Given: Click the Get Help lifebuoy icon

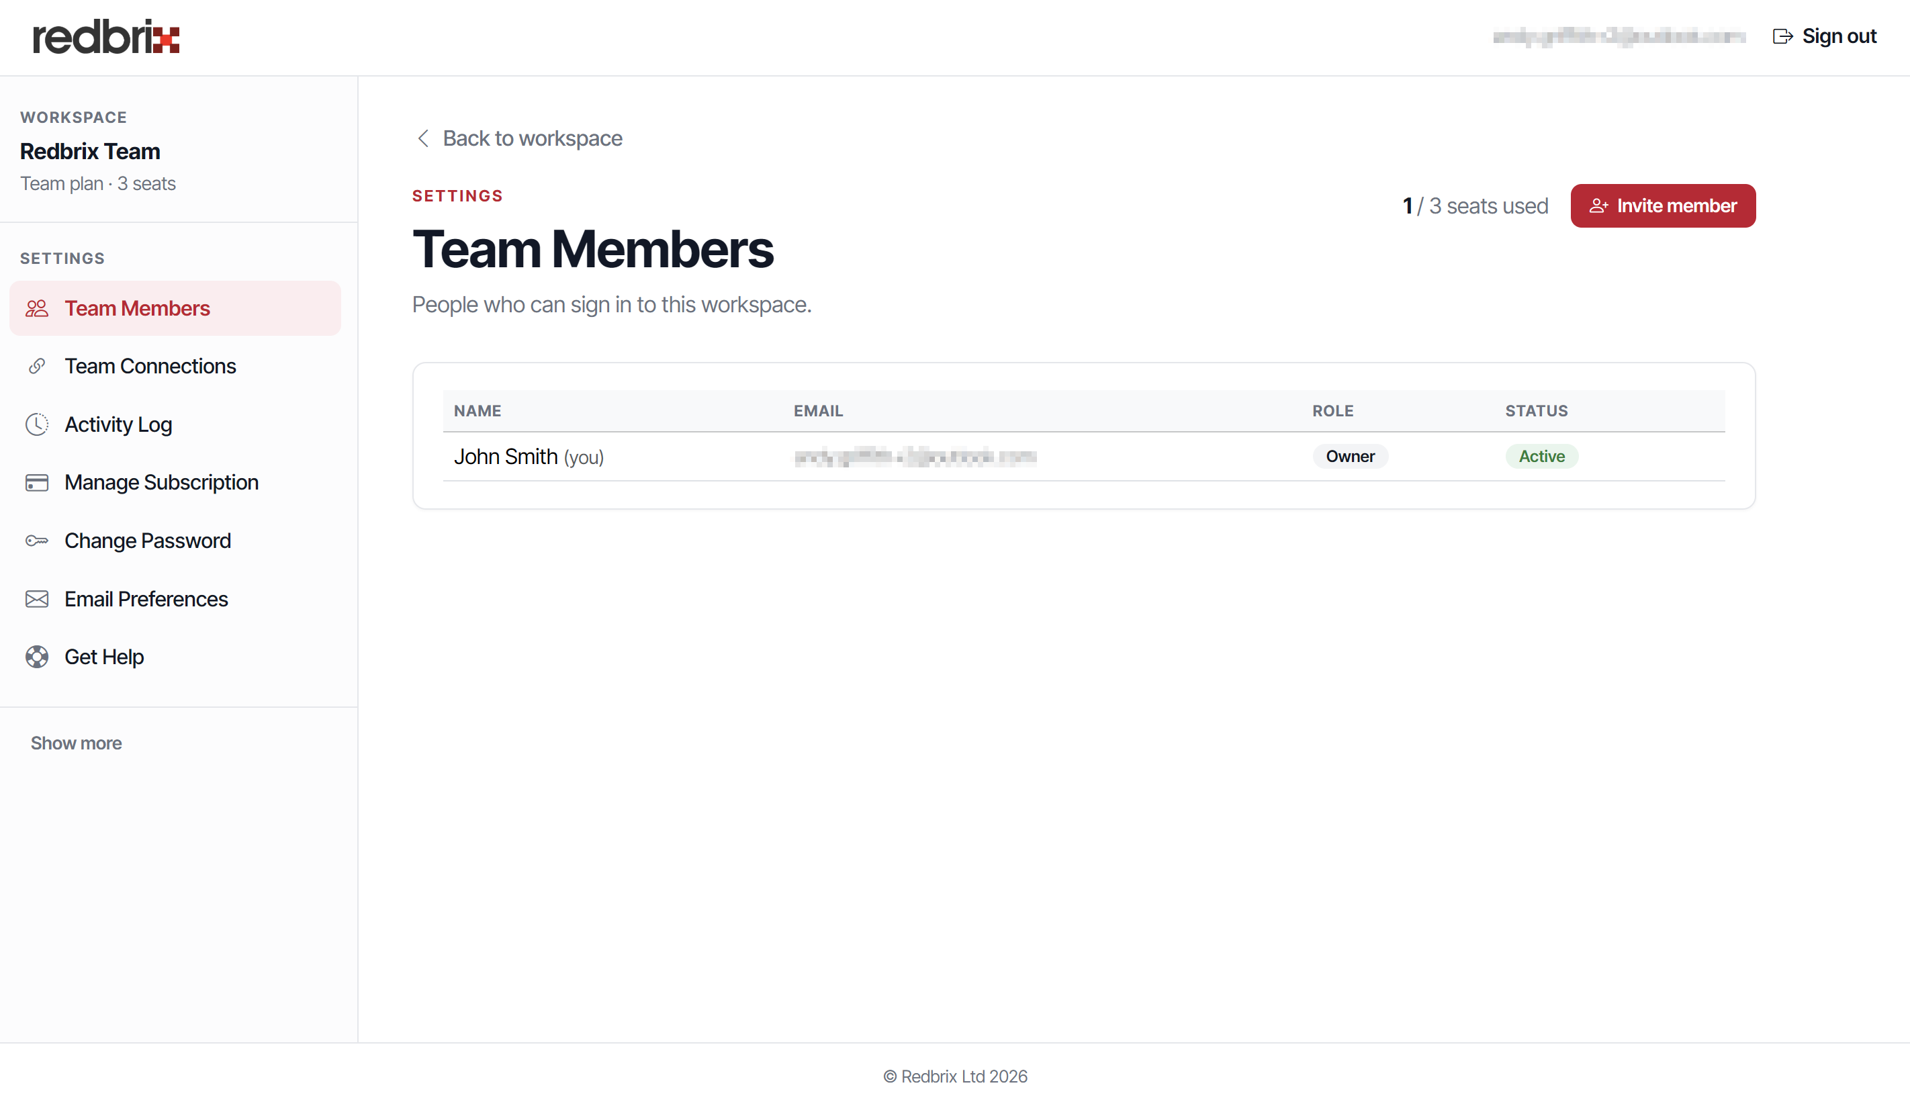Looking at the screenshot, I should pyautogui.click(x=36, y=657).
